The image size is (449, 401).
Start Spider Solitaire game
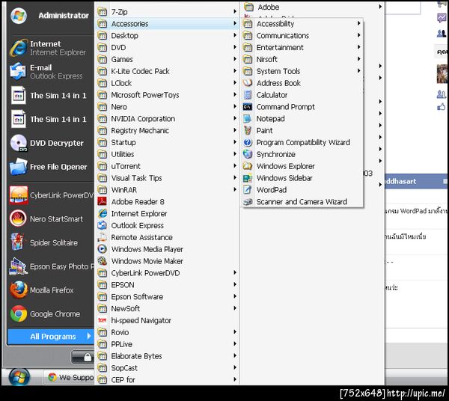(x=50, y=242)
